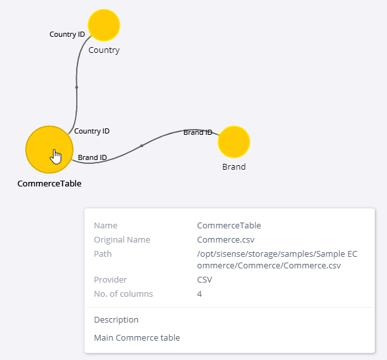Click Country ID label near Country node

(67, 34)
